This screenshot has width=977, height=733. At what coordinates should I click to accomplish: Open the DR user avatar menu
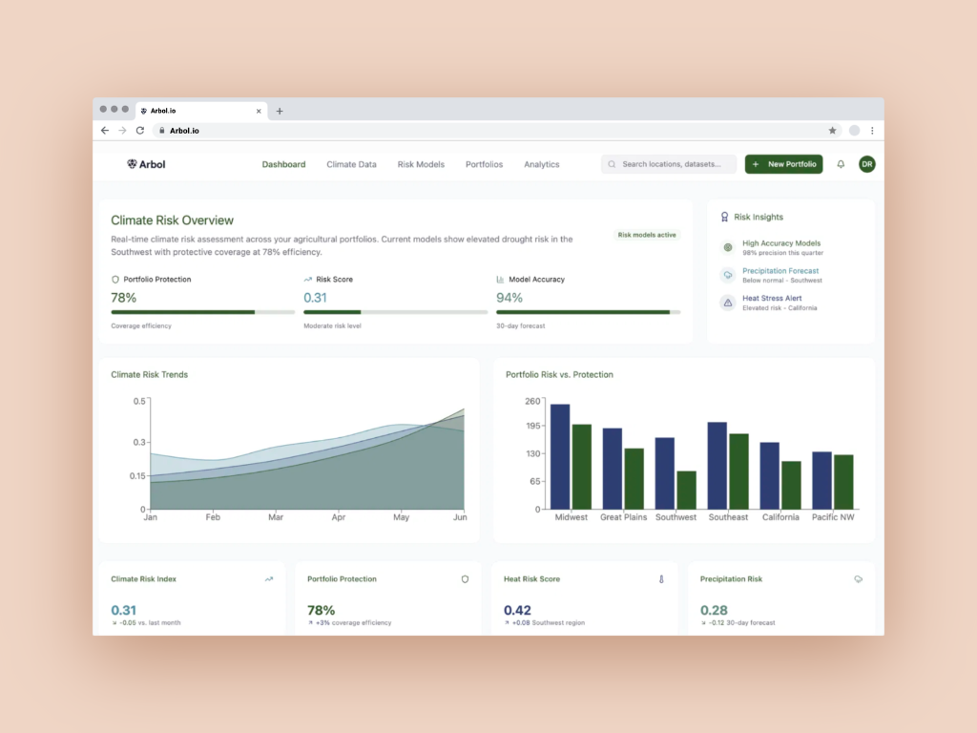(x=866, y=164)
